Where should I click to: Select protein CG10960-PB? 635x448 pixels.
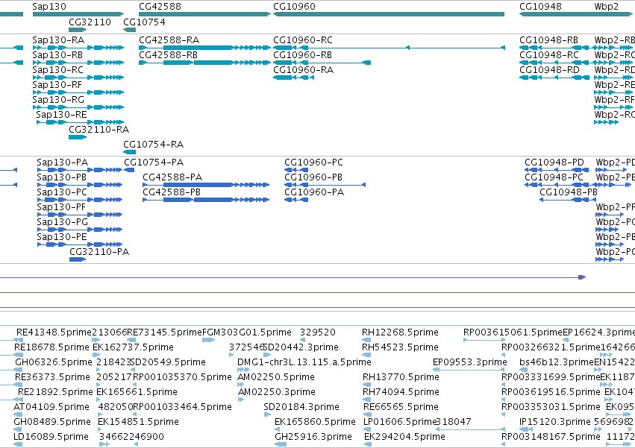313,177
